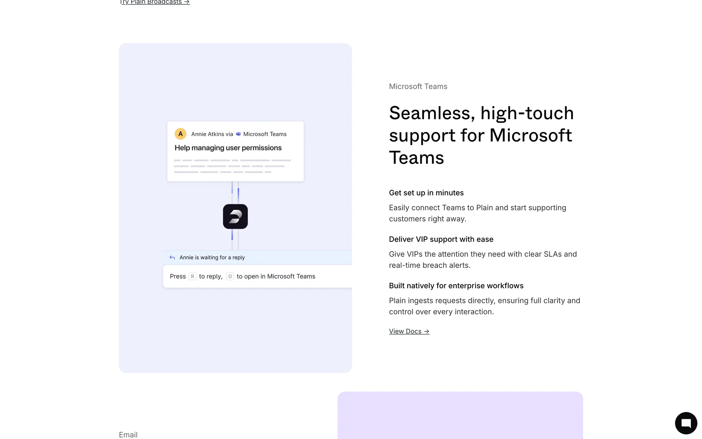Viewport: 702px width, 439px height.
Task: Click 'Built natively for enterprise workflows' heading
Action: click(x=456, y=286)
